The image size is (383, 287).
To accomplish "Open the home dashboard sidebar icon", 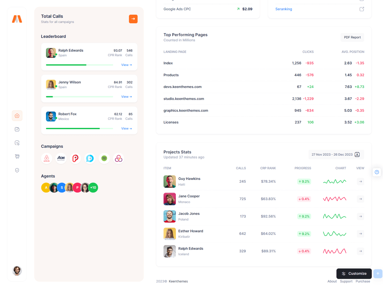I will [17, 115].
